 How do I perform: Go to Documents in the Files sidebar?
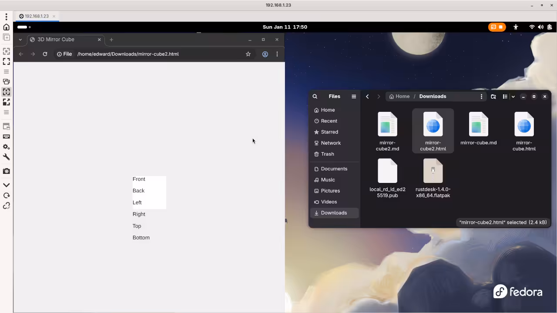(x=334, y=169)
